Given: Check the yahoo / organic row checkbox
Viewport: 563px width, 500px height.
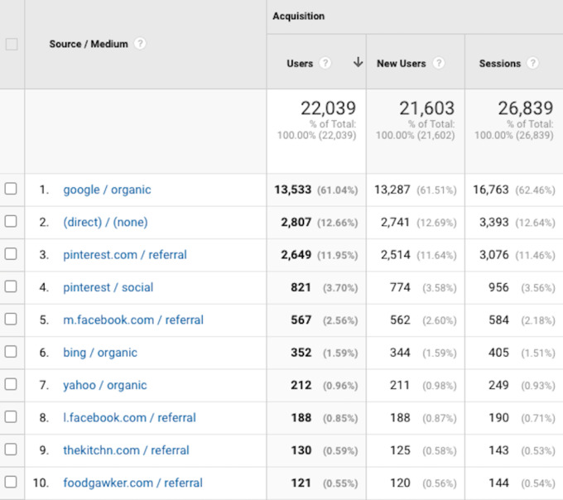Looking at the screenshot, I should [x=11, y=384].
